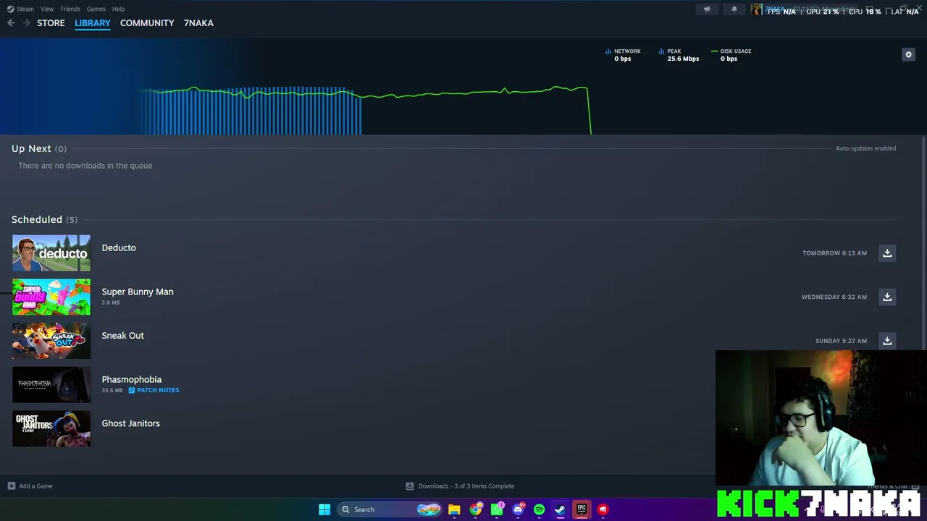Screen dimensions: 927x521
Task: Click the downloads tray icon in bottom bar
Action: [410, 486]
